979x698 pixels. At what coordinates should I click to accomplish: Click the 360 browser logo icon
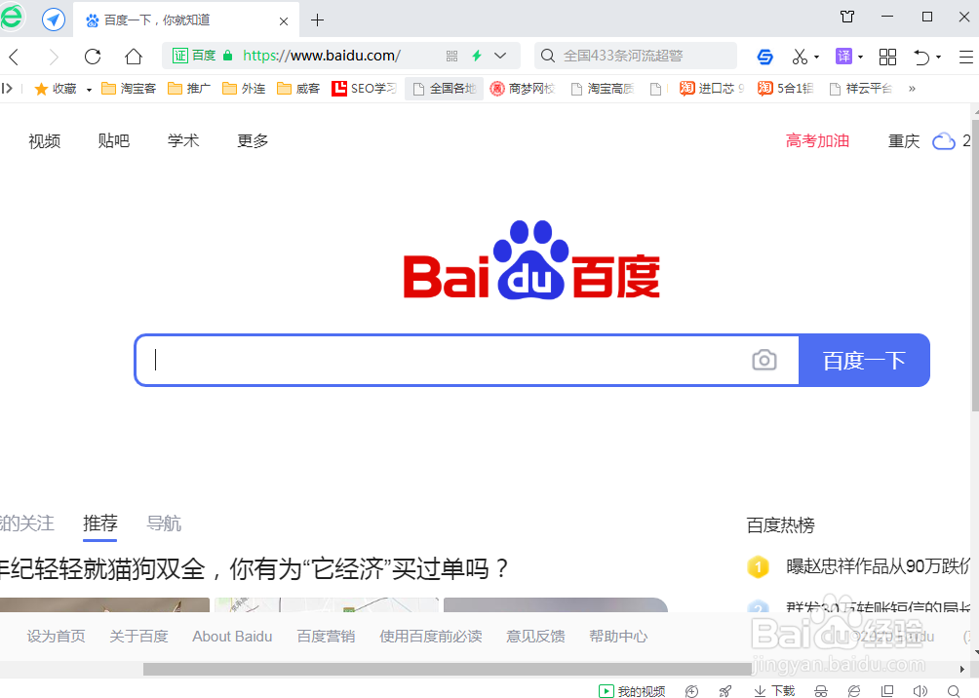[x=12, y=18]
